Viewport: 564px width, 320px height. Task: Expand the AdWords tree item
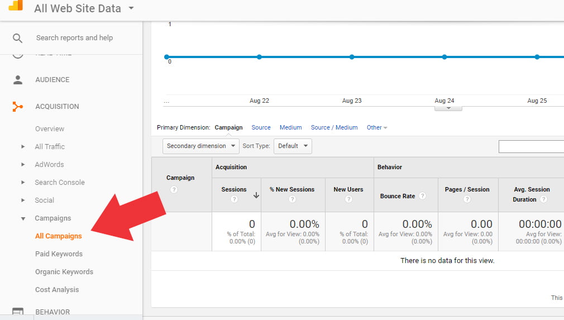[23, 165]
